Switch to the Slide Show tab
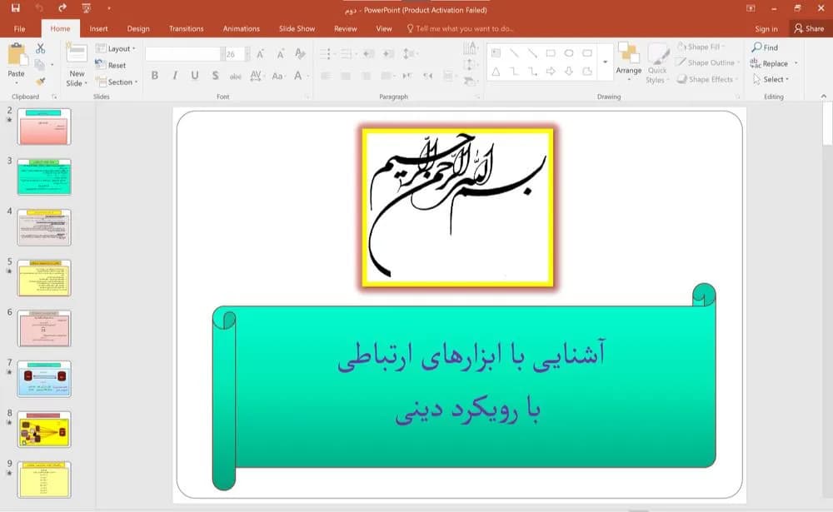This screenshot has width=833, height=512. tap(297, 28)
